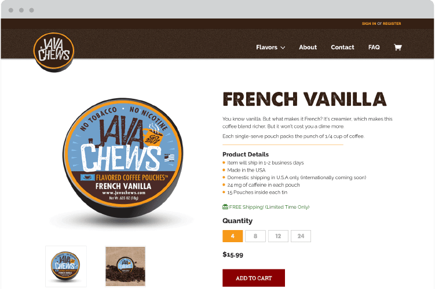The image size is (435, 289).
Task: View the coffee beans product thumbnail
Action: (125, 266)
